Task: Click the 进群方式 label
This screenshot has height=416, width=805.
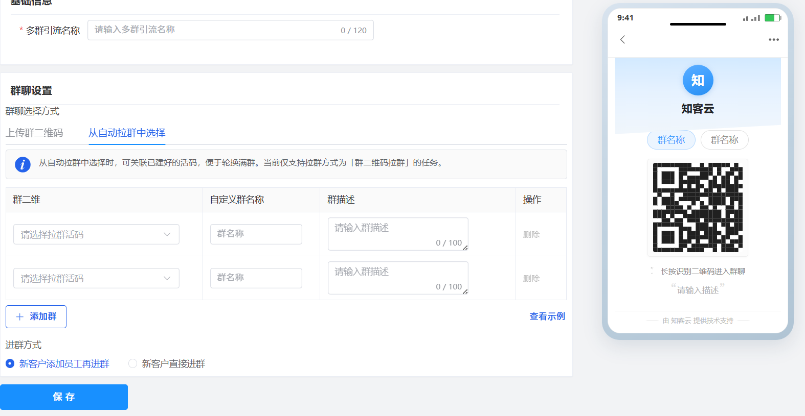Action: click(x=24, y=345)
